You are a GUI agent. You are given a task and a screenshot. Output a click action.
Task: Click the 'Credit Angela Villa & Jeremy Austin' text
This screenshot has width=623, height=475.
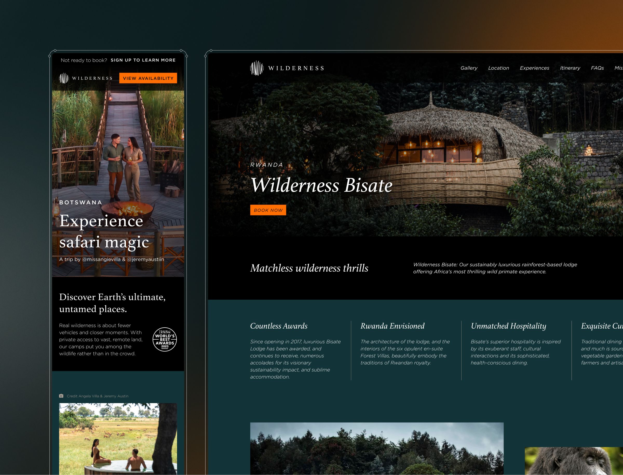[98, 396]
